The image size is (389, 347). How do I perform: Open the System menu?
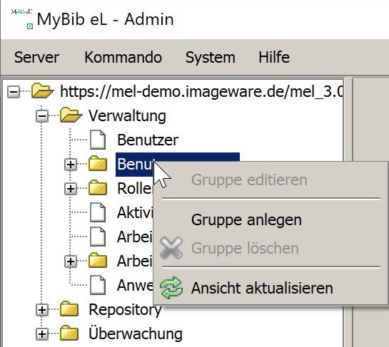(x=211, y=58)
